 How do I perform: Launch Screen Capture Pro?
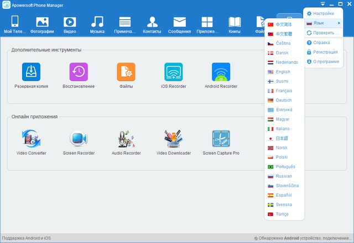(221, 139)
